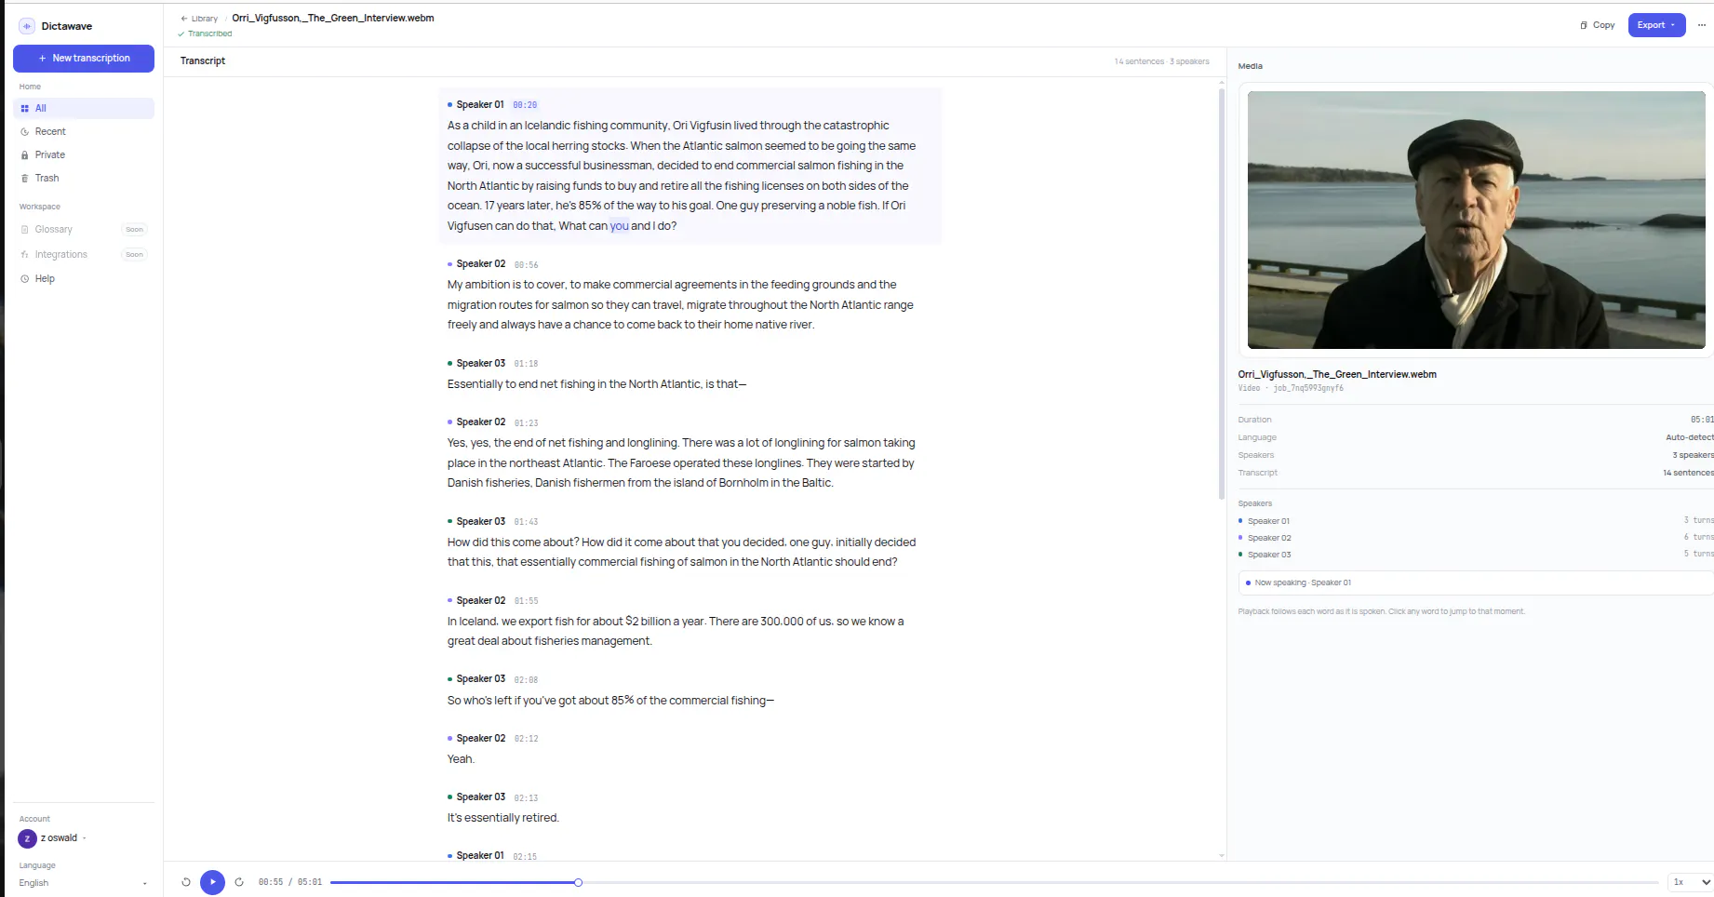Jump to timestamp 01:43
Viewport: 1714px width, 897px height.
tap(526, 522)
